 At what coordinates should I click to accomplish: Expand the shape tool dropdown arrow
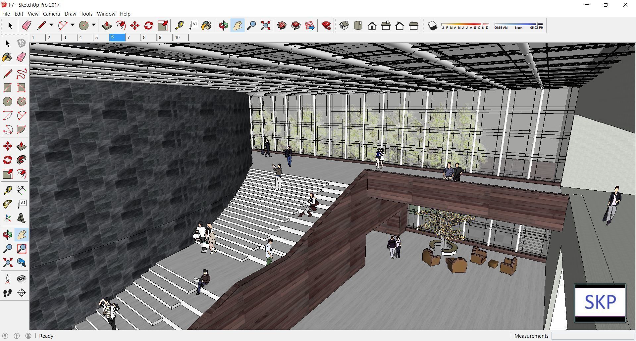tap(93, 25)
